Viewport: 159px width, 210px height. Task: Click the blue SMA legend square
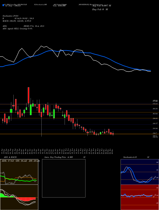pyautogui.click(x=3, y=5)
